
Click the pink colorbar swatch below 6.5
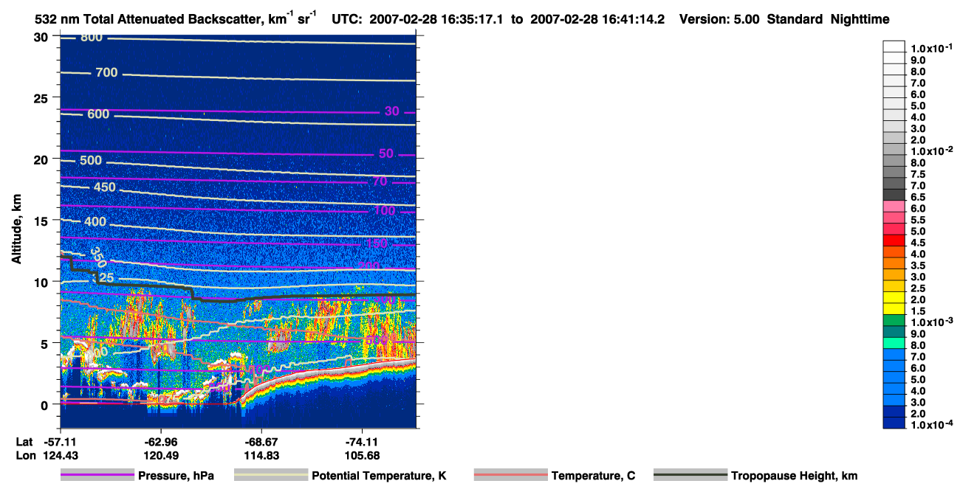894,206
